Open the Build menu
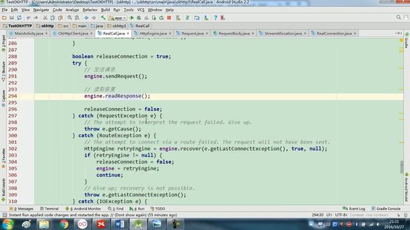Image resolution: width=410 pixels, height=230 pixels. (105, 10)
